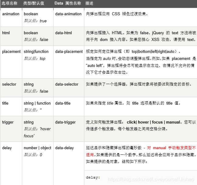The width and height of the screenshot is (197, 185).
Task: Click '默认值: top' in placement row
Action: coord(34,58)
